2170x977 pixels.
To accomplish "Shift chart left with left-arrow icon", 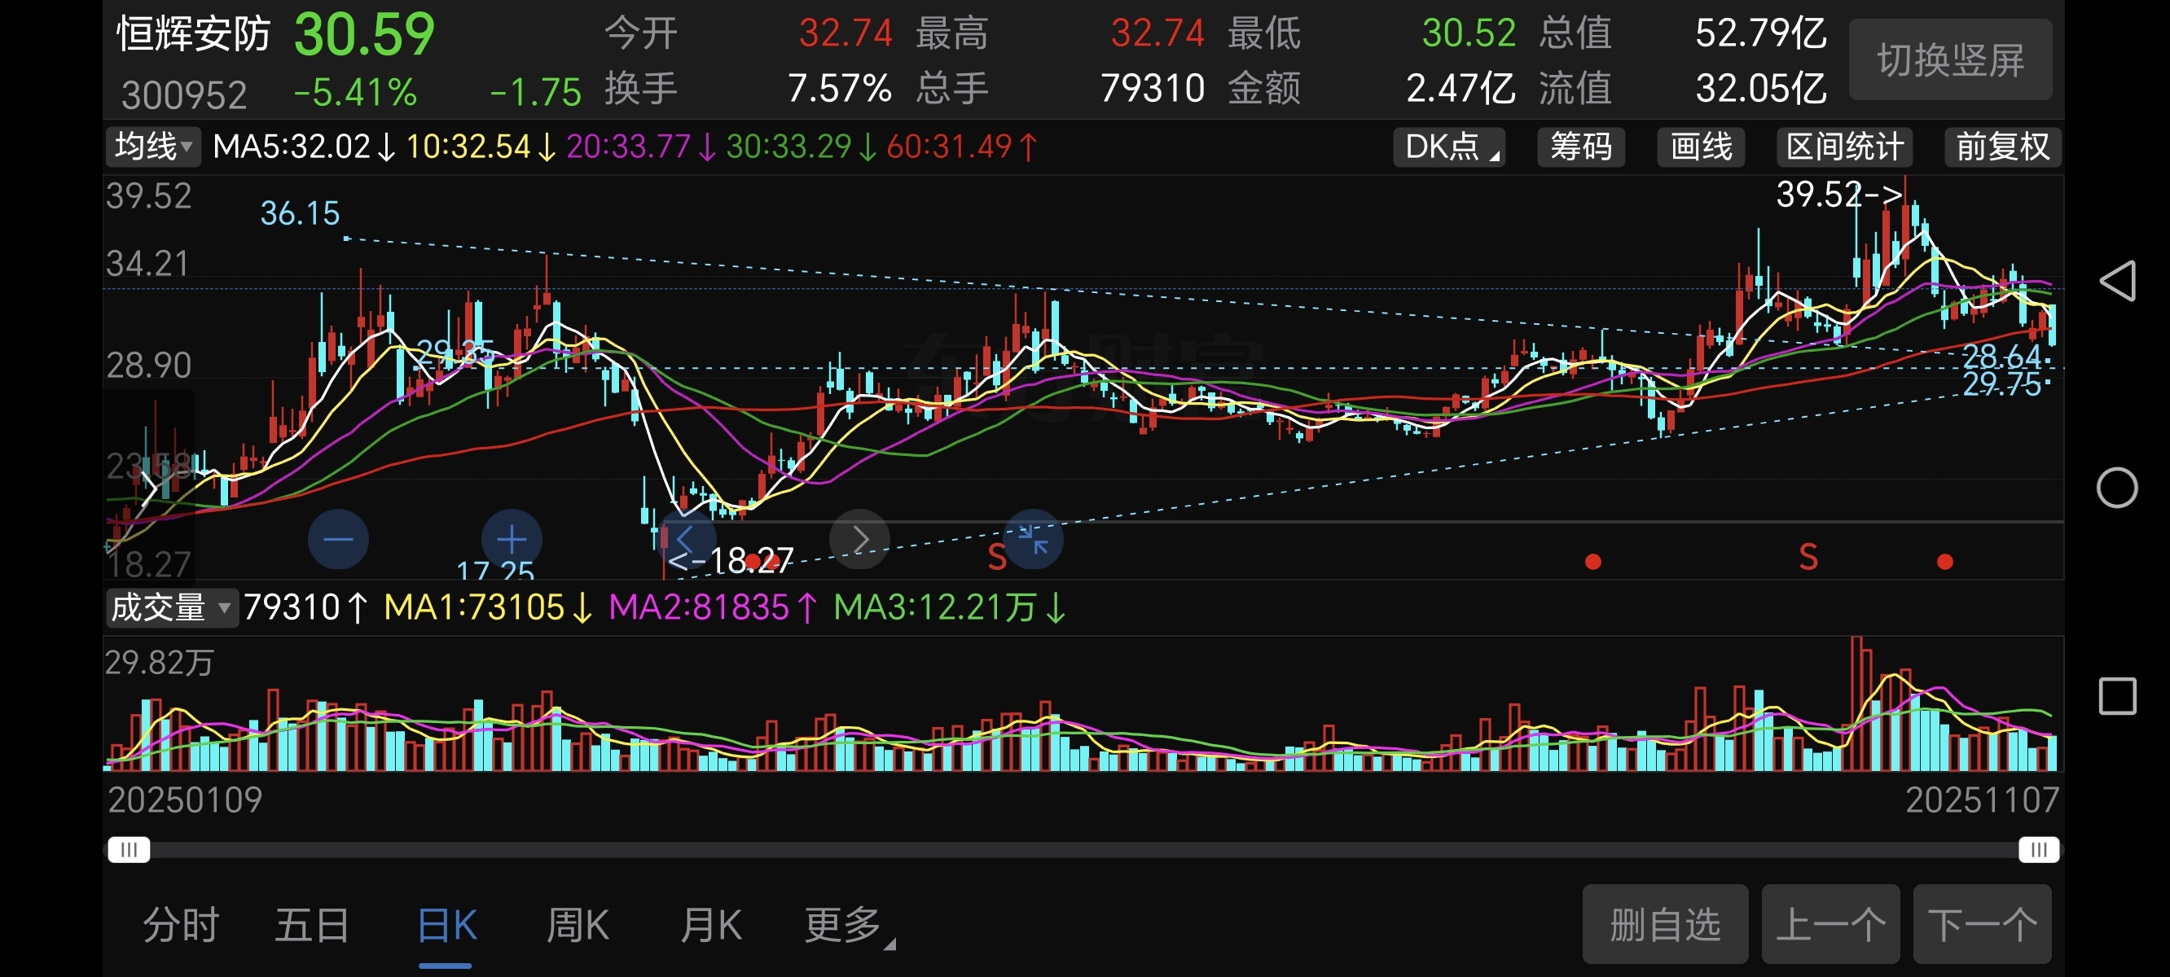I will tap(686, 539).
